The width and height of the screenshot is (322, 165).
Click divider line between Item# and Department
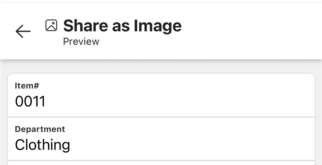click(161, 117)
